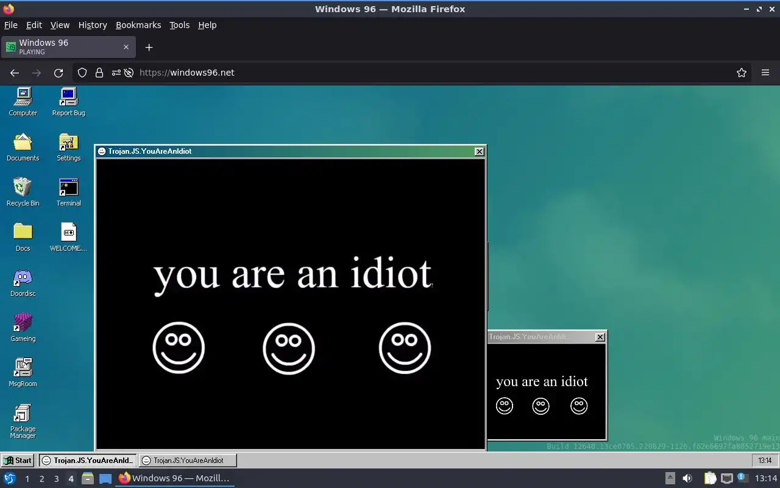Screen dimensions: 780x488
Task: Open the Windows 96 Start menu
Action: pos(18,461)
